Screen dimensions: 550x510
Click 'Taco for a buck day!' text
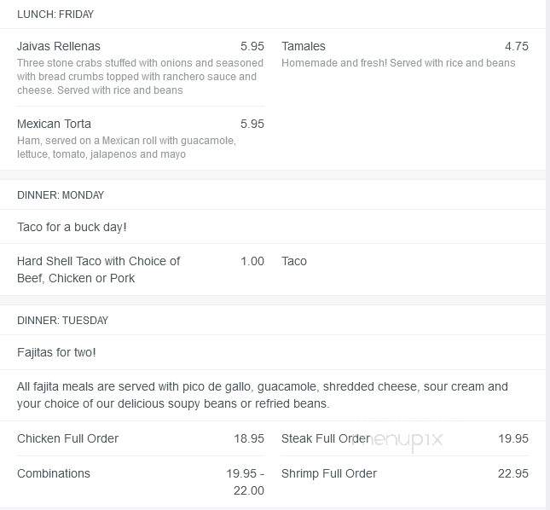(72, 227)
